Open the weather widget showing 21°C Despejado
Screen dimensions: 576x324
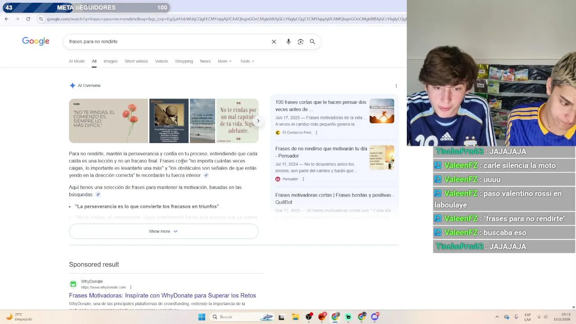point(19,317)
